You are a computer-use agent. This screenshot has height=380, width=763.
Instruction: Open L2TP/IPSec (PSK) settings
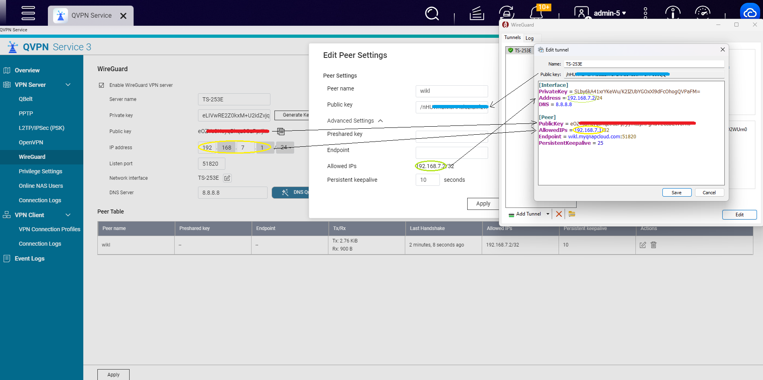(x=41, y=128)
